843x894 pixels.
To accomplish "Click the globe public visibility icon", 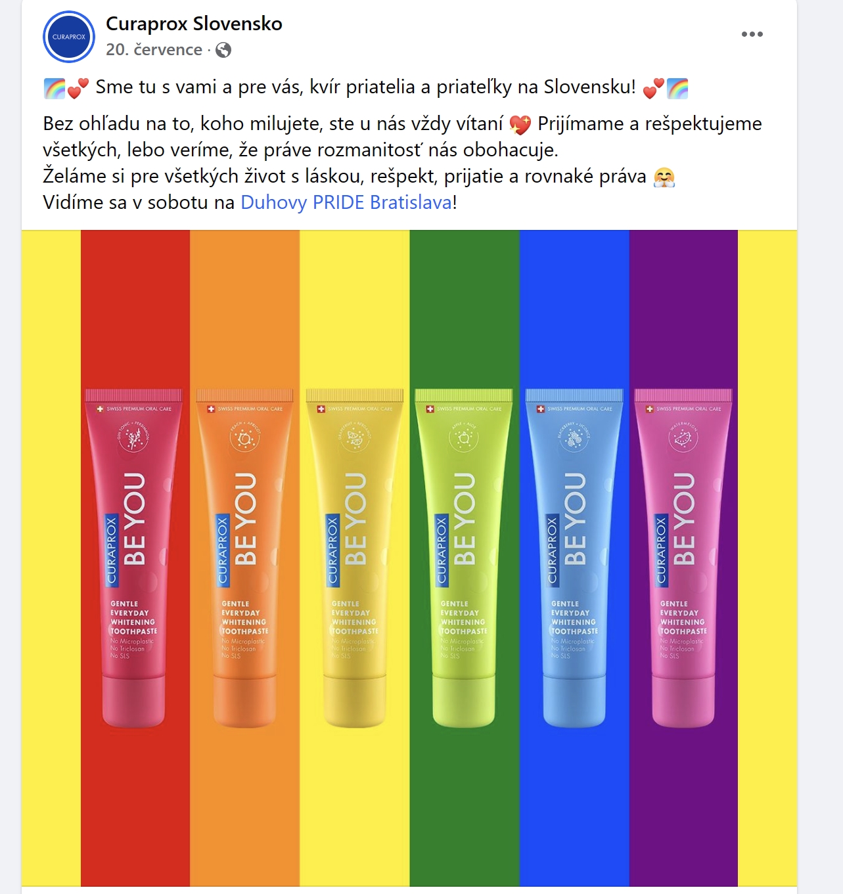I will pos(223,50).
